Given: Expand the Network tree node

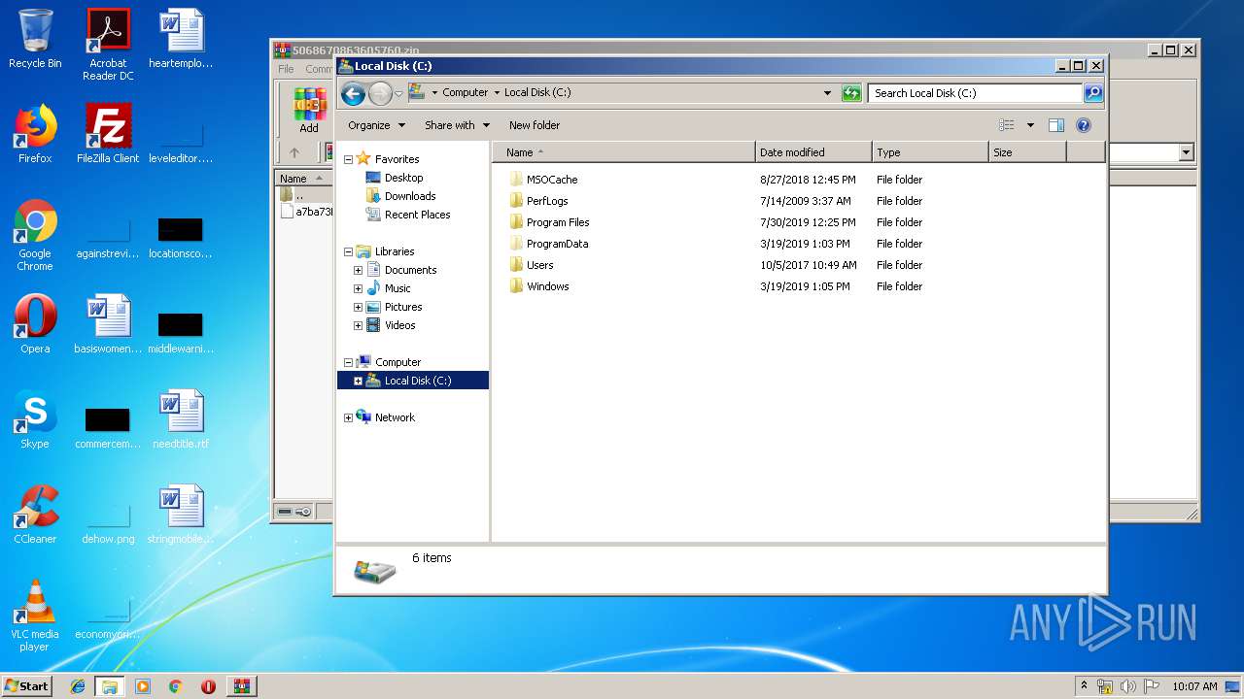Looking at the screenshot, I should tap(348, 417).
